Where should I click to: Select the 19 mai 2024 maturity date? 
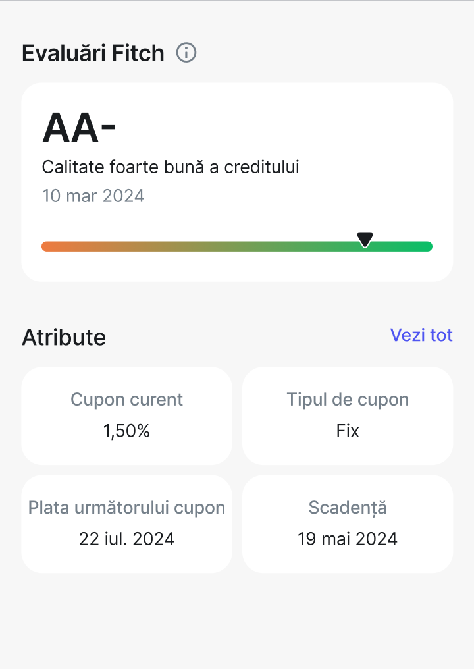coord(348,539)
